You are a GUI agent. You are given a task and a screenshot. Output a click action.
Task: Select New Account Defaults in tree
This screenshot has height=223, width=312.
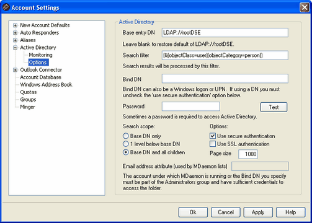click(x=45, y=25)
